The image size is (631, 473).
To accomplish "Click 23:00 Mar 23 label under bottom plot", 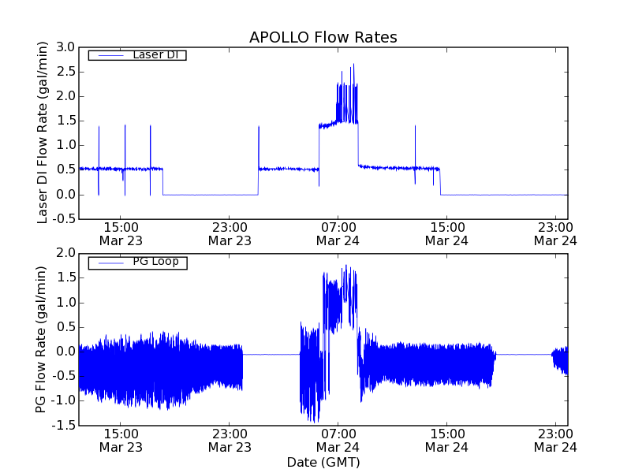I will tap(230, 441).
